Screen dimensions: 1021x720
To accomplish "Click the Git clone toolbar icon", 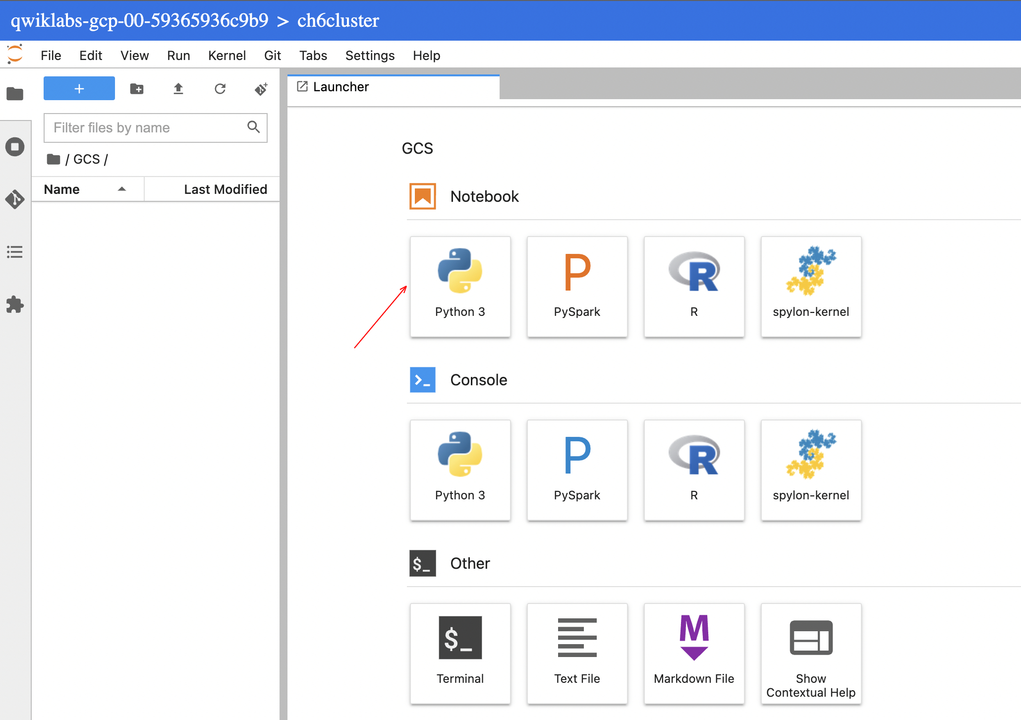I will (261, 89).
